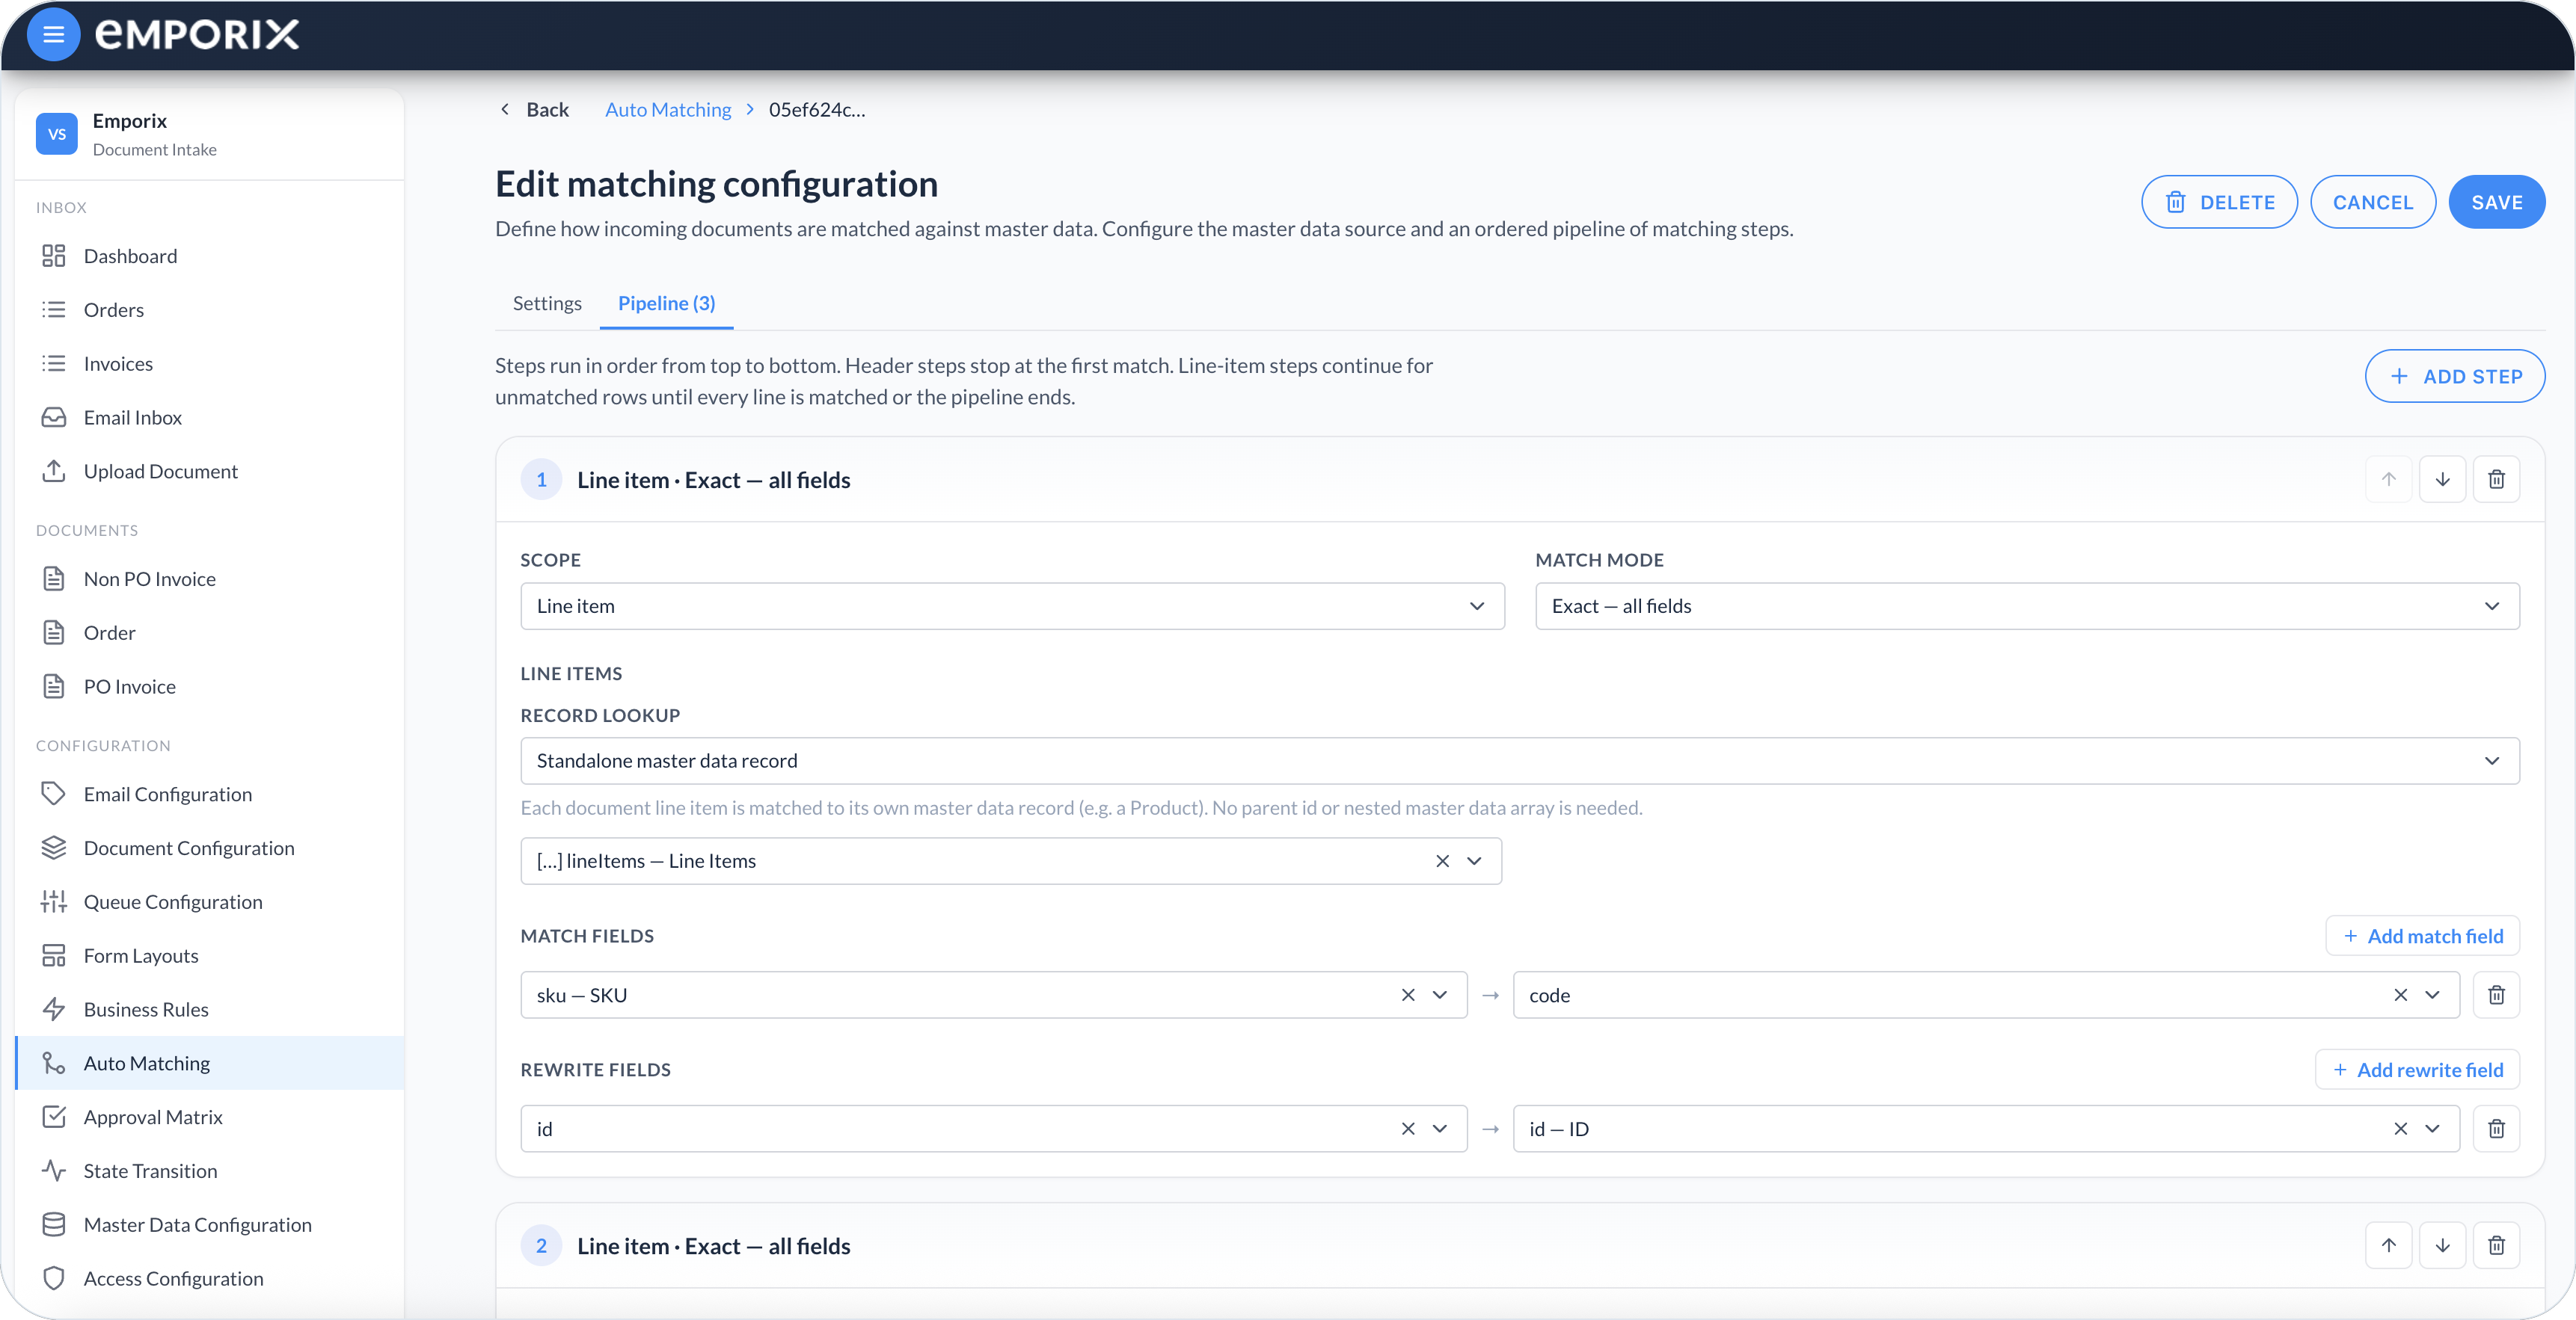Expand the lineItems dropdown chevron
The width and height of the screenshot is (2576, 1320).
coord(1474,861)
